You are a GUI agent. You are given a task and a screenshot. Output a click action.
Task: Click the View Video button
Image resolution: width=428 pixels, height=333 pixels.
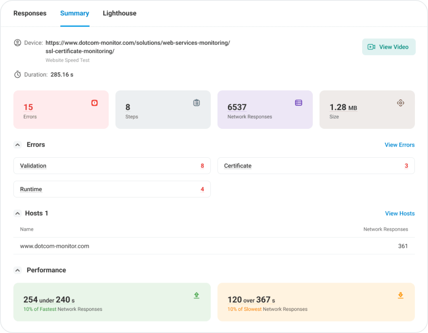tap(388, 46)
